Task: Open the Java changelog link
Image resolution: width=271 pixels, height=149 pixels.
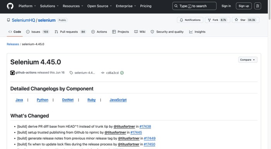Action: point(19,100)
